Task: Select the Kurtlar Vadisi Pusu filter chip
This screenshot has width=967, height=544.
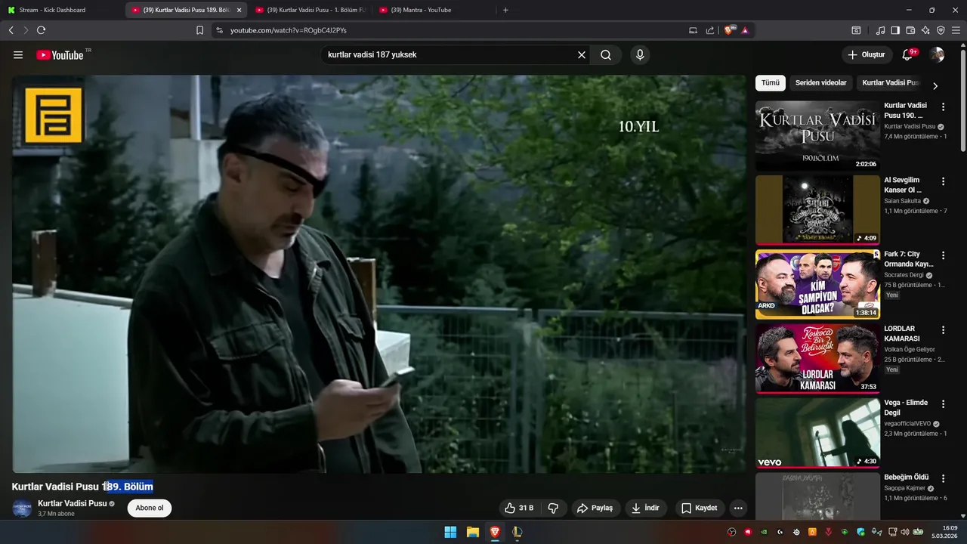Action: (x=891, y=83)
